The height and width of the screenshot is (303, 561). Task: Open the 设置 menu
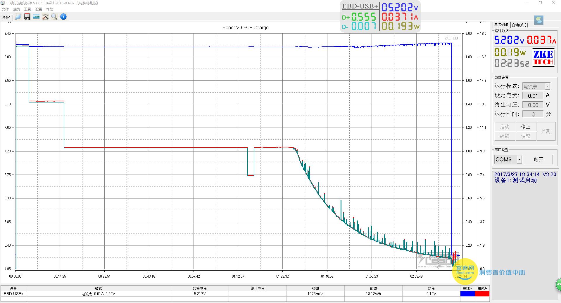[39, 9]
